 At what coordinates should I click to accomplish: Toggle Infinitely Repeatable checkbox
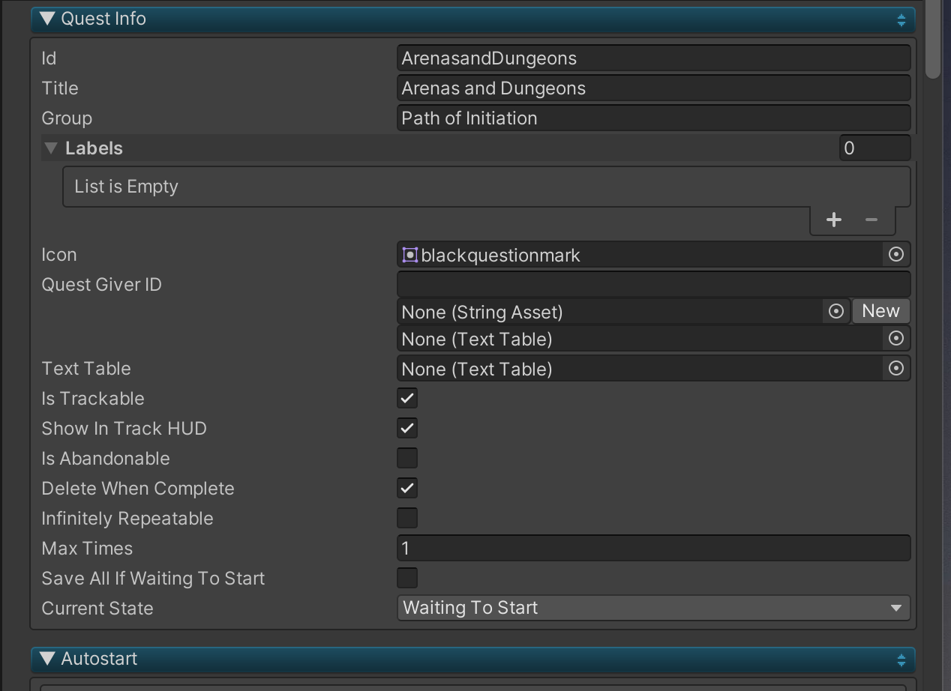pyautogui.click(x=407, y=518)
